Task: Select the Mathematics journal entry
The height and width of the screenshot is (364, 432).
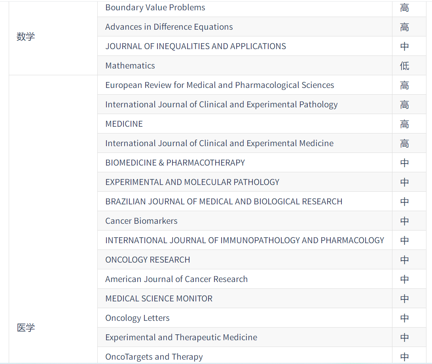Action: click(130, 66)
